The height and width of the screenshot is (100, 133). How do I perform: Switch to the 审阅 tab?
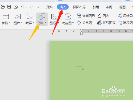coord(109,7)
